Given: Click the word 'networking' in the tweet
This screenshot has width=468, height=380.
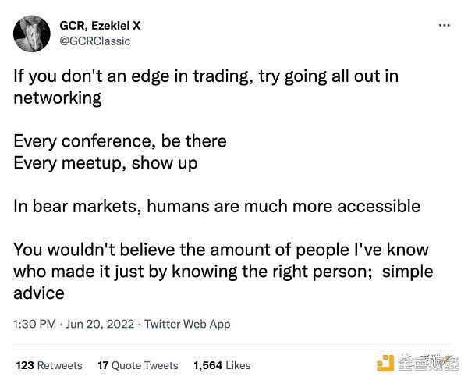Looking at the screenshot, I should click(58, 98).
